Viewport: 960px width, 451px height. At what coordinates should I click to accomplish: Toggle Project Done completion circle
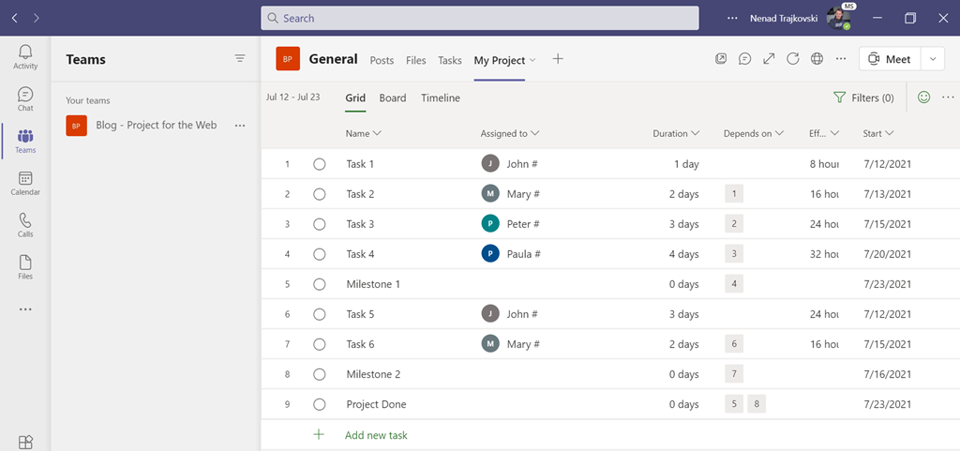point(320,404)
